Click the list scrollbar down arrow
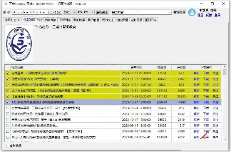Image resolution: width=231 pixels, height=152 pixels. point(224,140)
